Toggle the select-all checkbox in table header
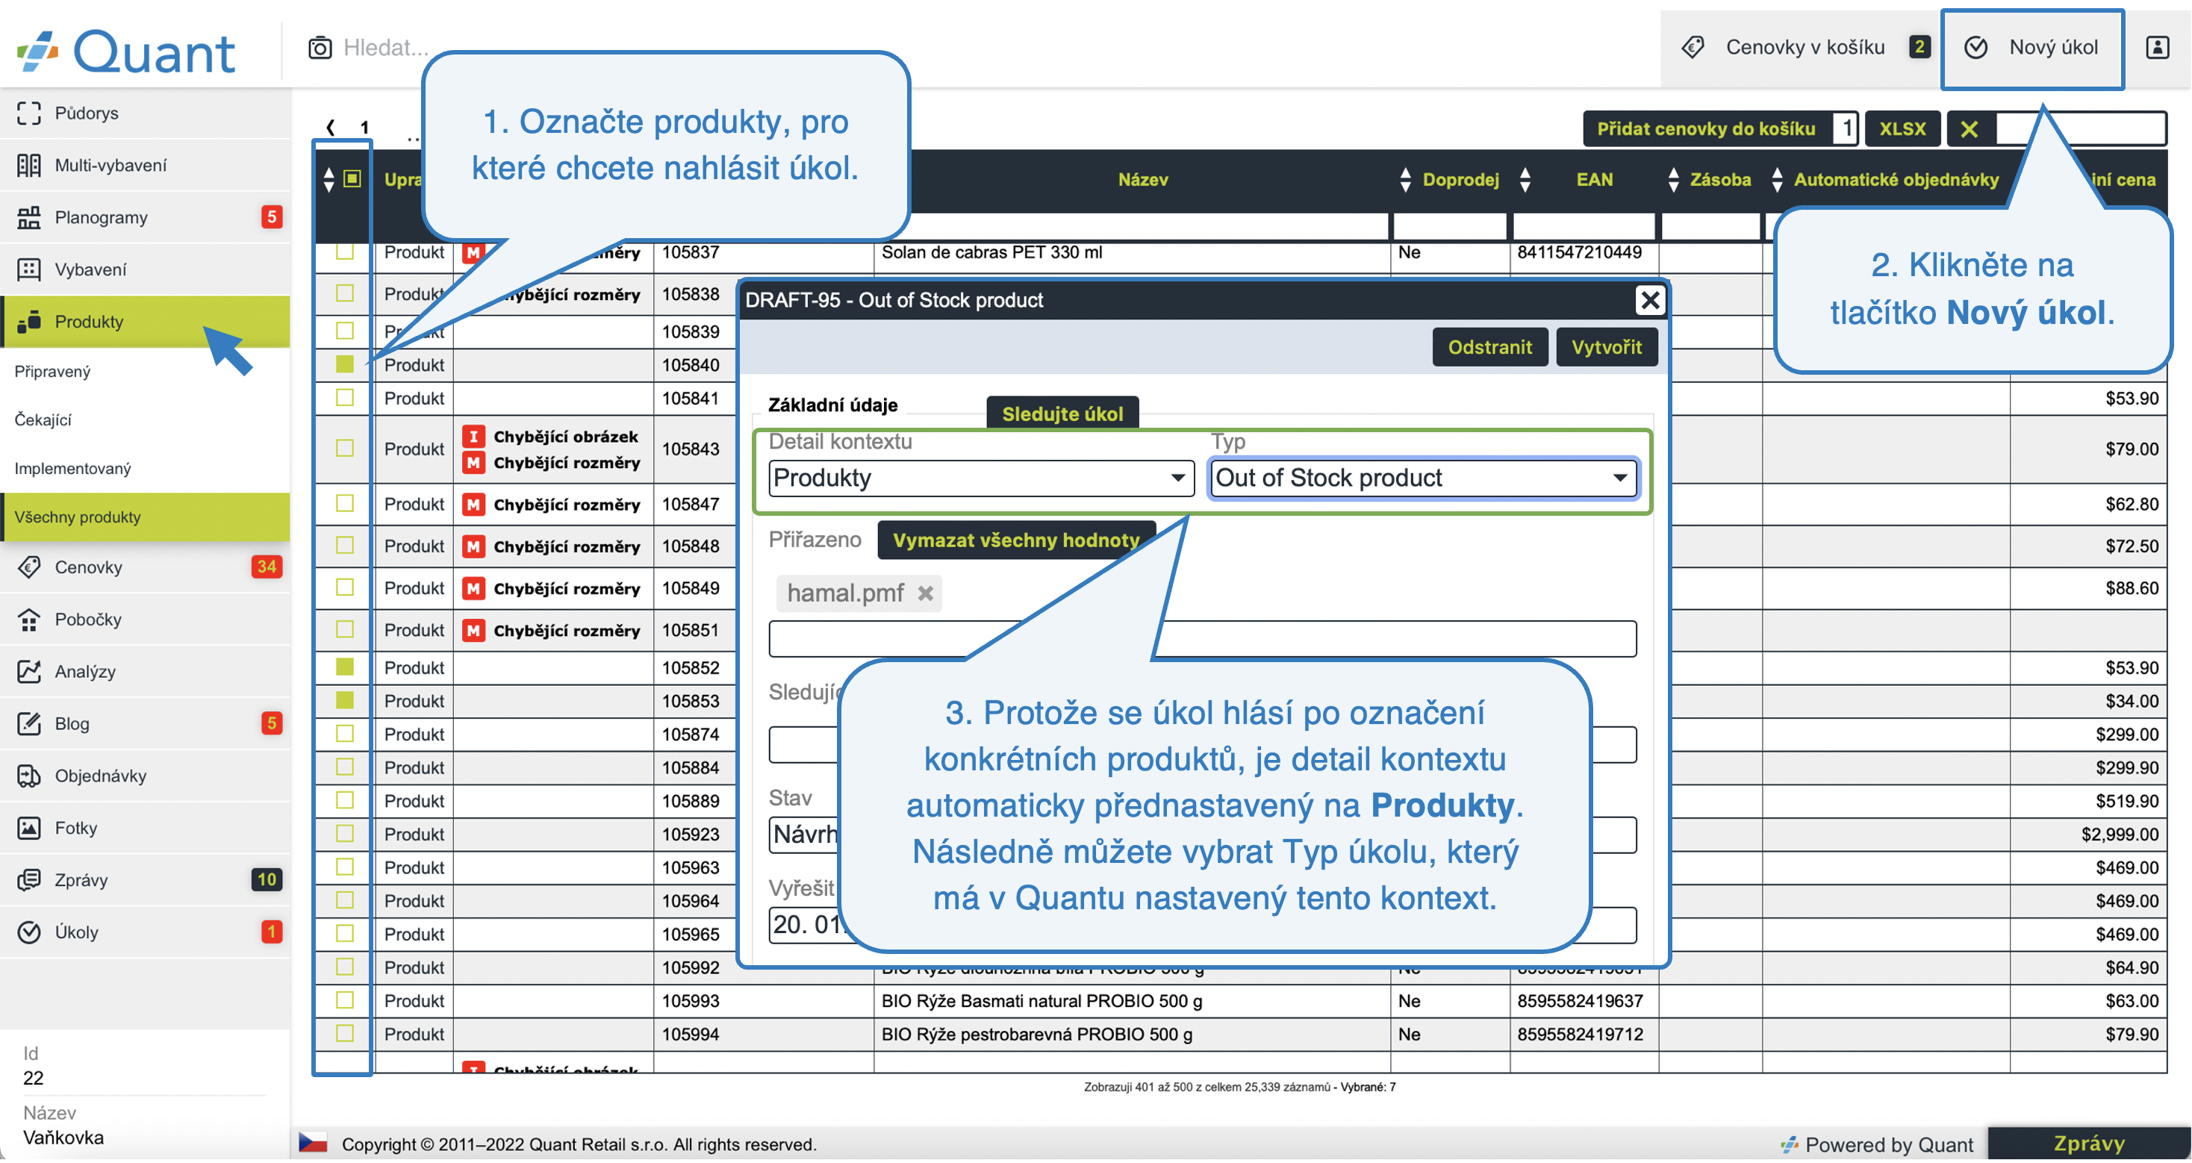 352,178
